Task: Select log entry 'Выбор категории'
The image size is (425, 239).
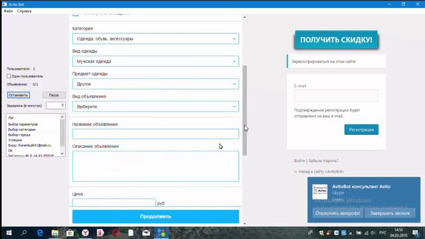Action: [22, 129]
